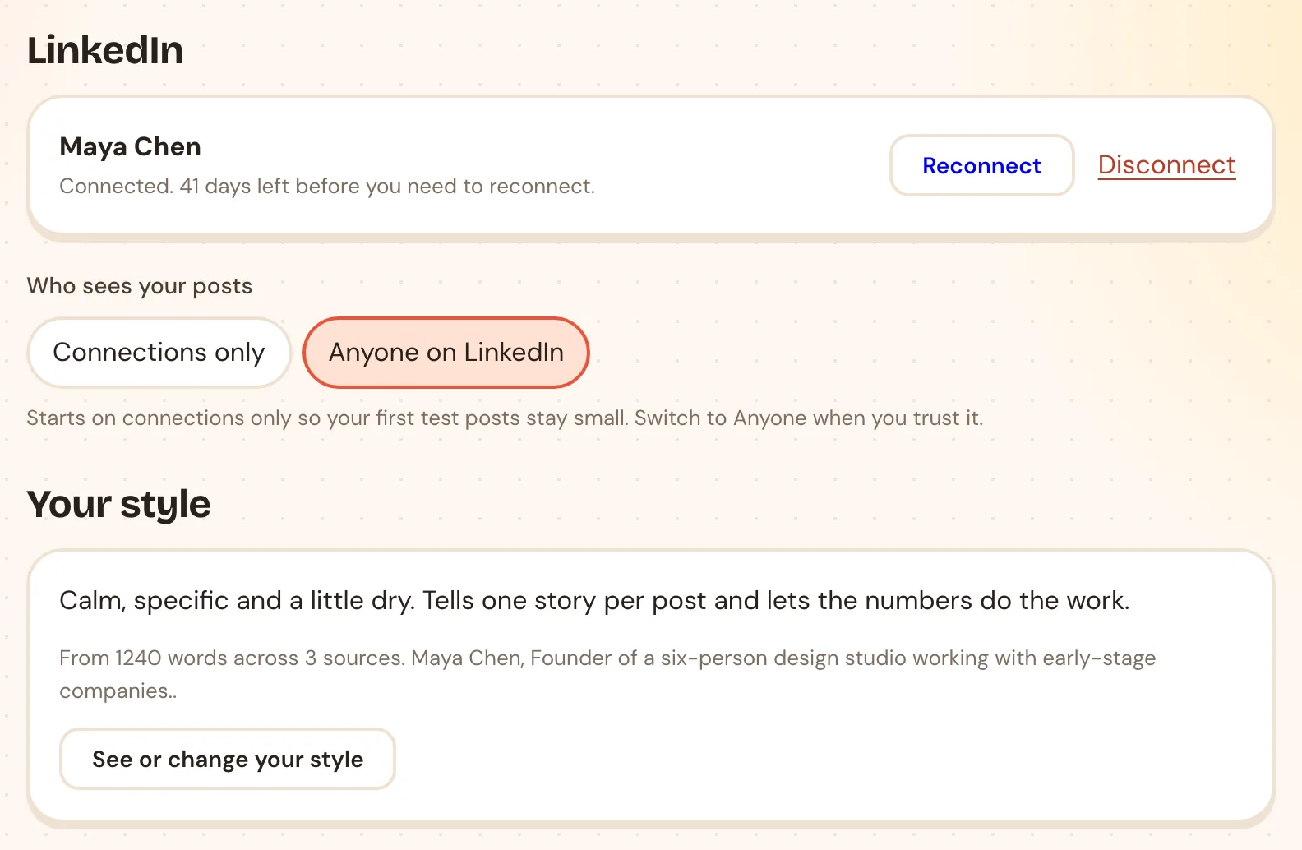Select Connections only visibility

(159, 353)
